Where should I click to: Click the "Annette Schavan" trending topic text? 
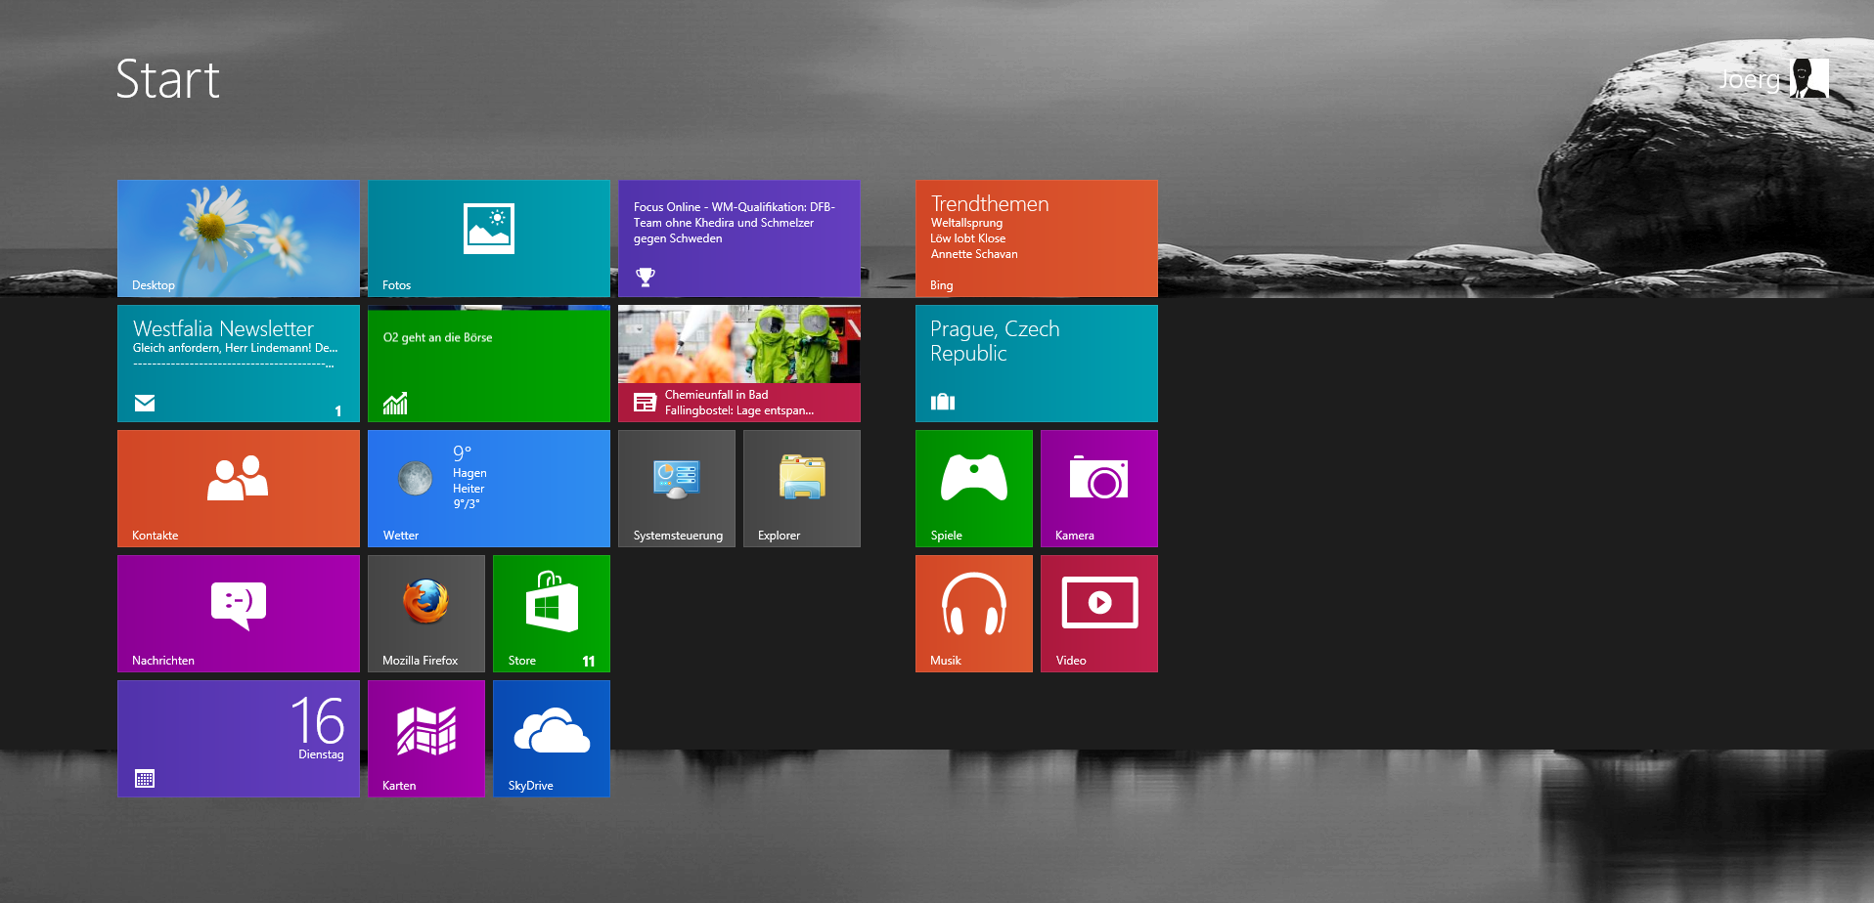[x=974, y=254]
